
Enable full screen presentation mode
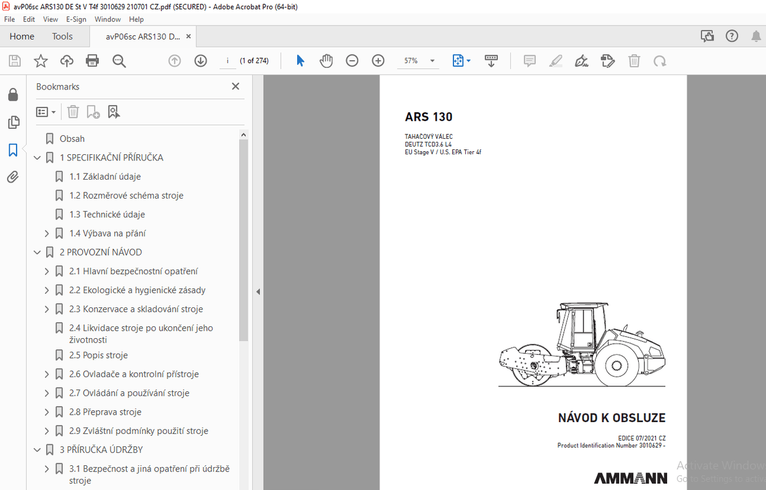[x=491, y=60]
